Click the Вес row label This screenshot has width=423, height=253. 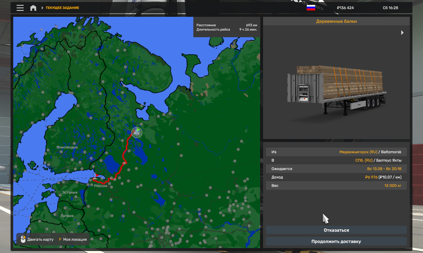click(275, 185)
